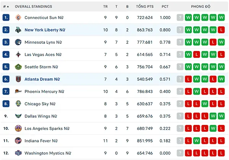Click the blue rank badge number 8
This screenshot has height=160, width=229.
coord(6,104)
